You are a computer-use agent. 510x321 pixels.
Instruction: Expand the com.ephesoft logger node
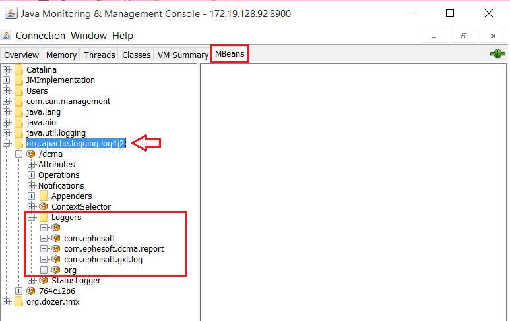[x=44, y=238]
